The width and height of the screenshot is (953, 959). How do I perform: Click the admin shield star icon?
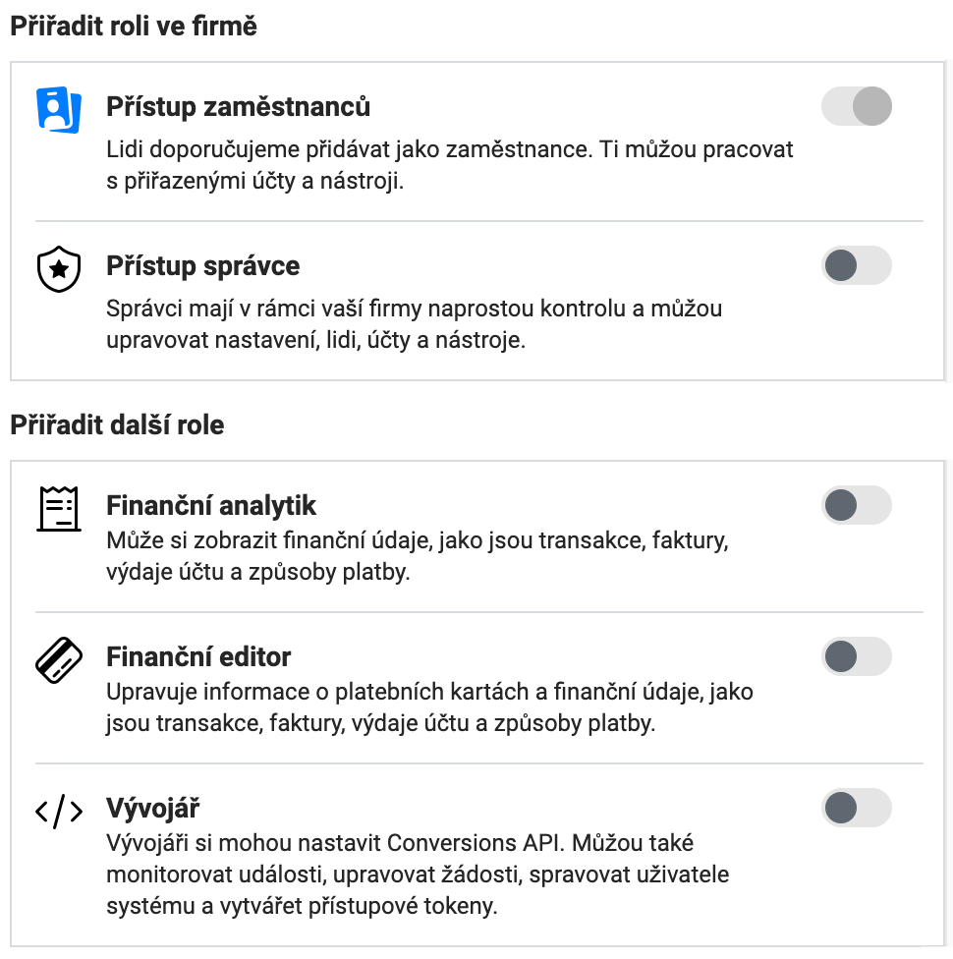[58, 268]
